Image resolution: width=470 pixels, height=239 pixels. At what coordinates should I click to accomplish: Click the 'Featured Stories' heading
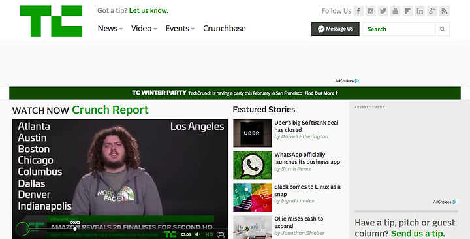pos(264,110)
